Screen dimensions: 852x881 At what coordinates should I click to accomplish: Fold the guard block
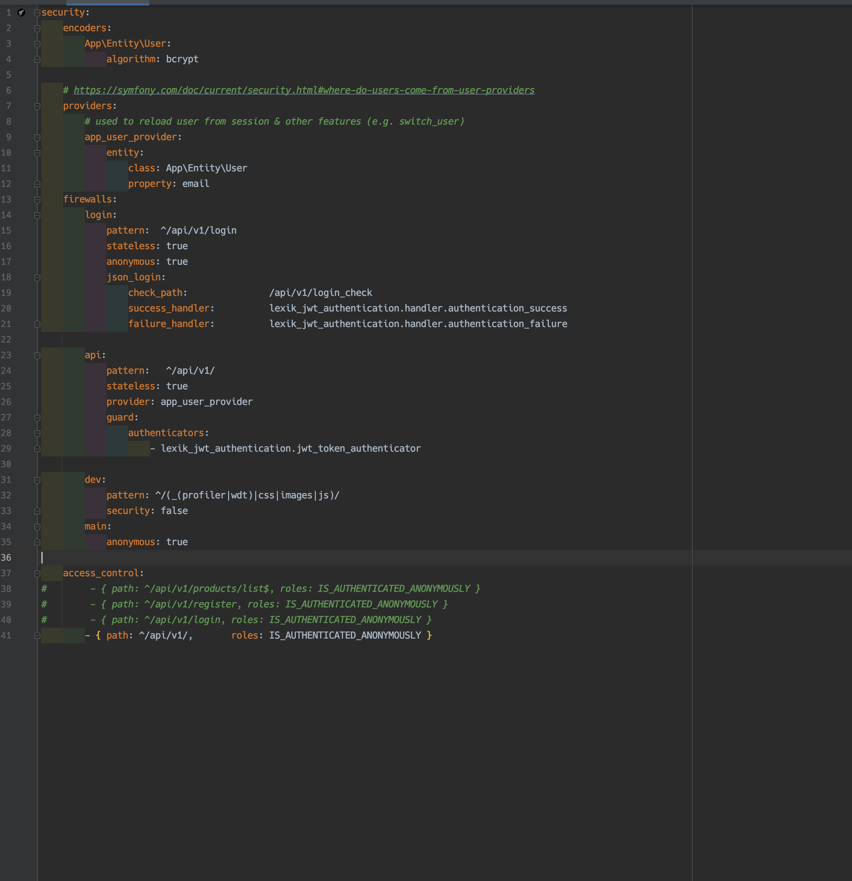(x=37, y=418)
